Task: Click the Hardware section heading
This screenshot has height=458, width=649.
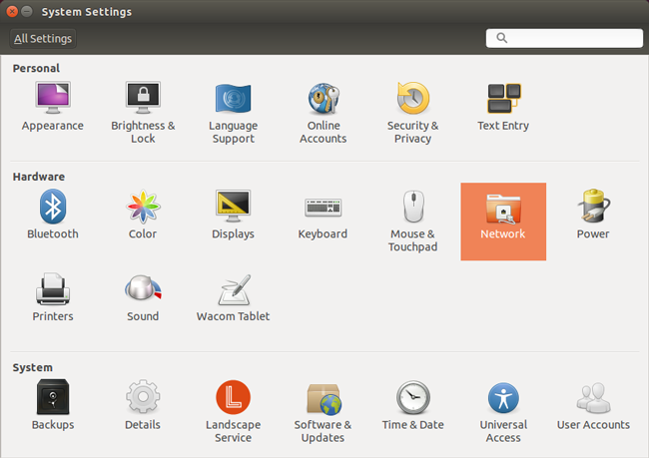Action: point(39,177)
